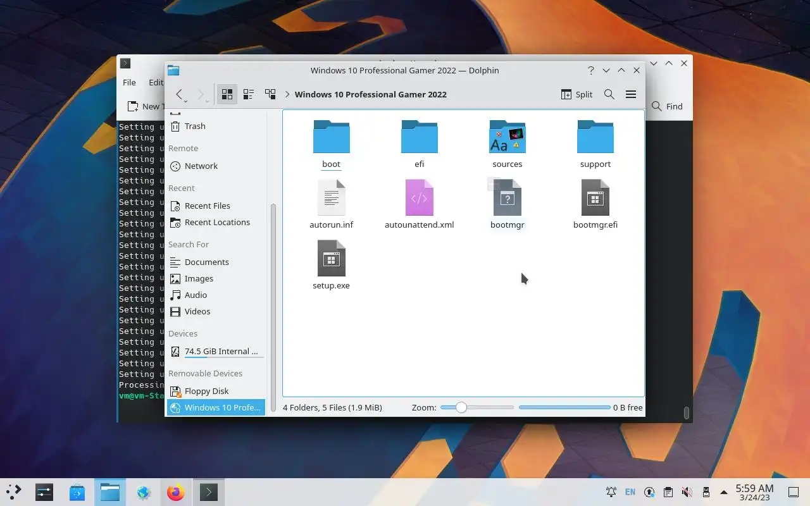Click the Dolphin file manager taskbar icon
The height and width of the screenshot is (506, 810).
pyautogui.click(x=110, y=492)
